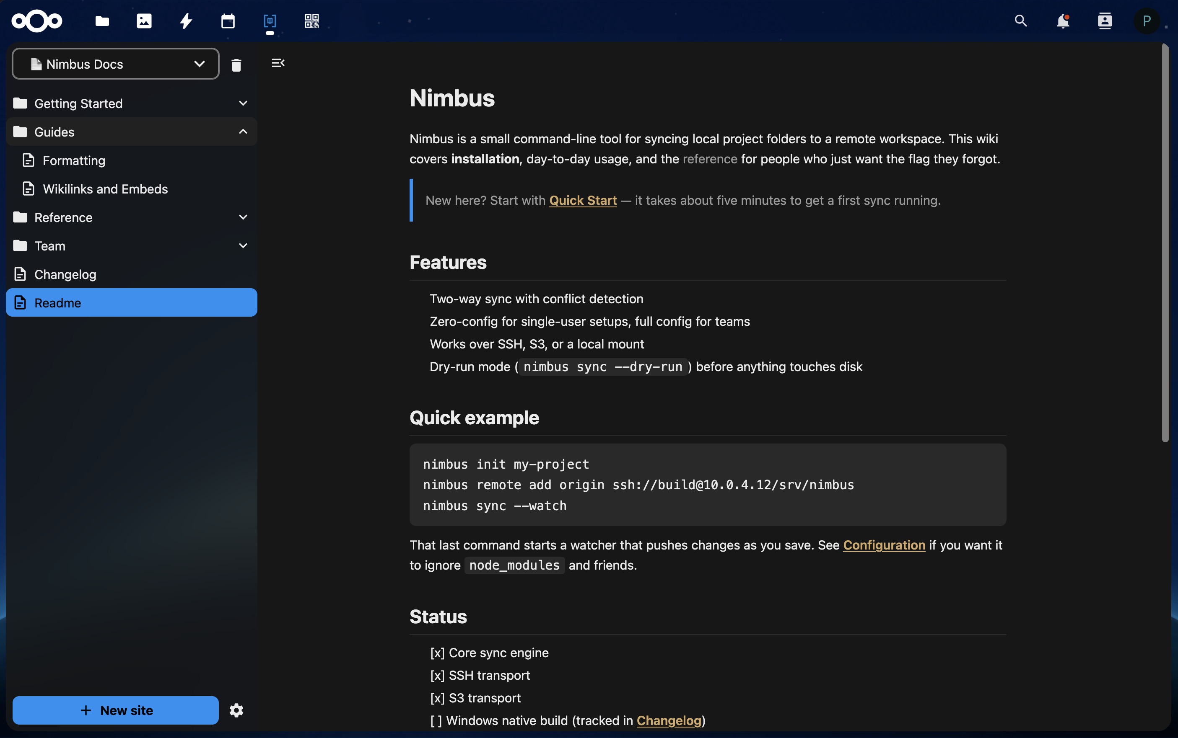The image size is (1178, 738).
Task: Click the page vertical scrollbar
Action: tap(1165, 243)
